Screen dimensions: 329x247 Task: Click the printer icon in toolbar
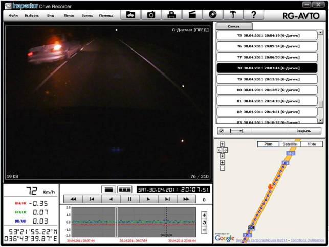click(x=171, y=15)
